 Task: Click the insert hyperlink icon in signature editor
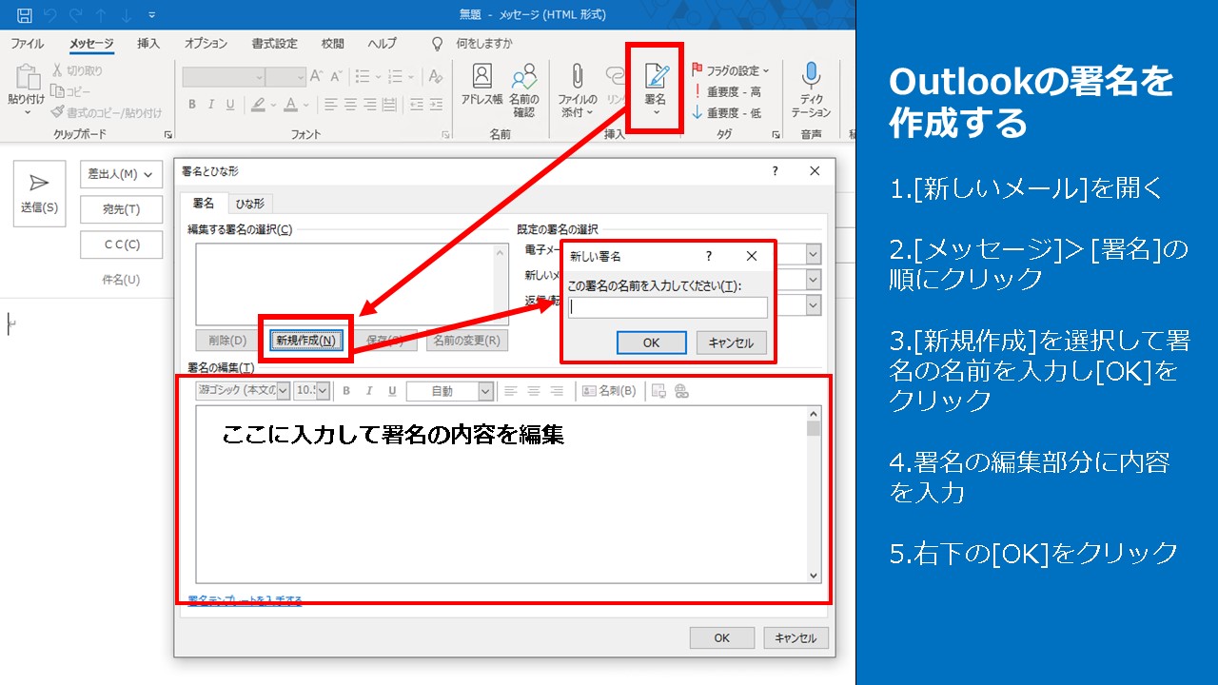(x=680, y=391)
